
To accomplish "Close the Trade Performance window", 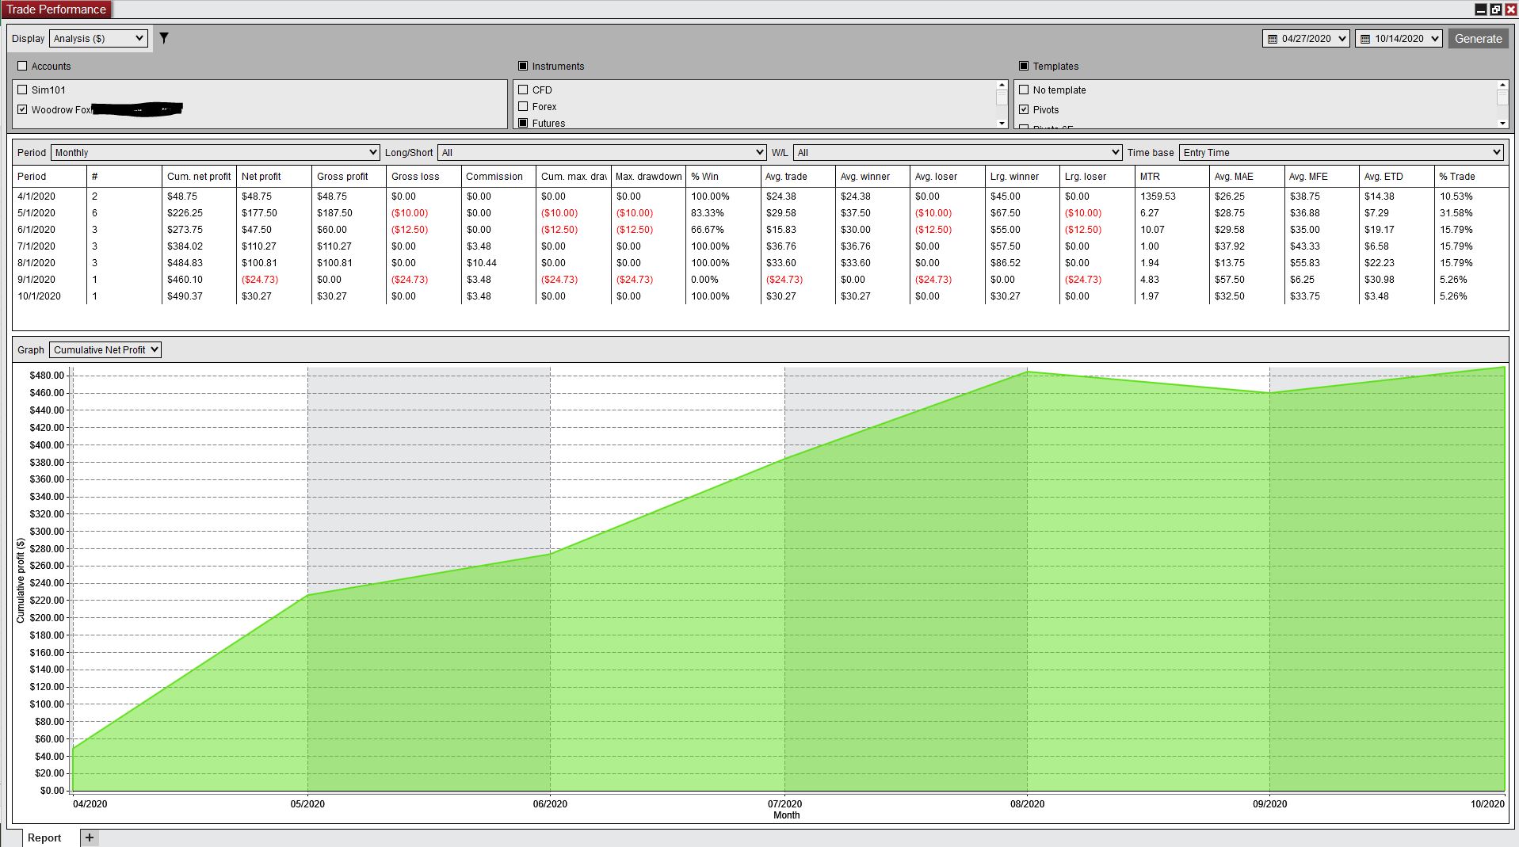I will [1510, 10].
